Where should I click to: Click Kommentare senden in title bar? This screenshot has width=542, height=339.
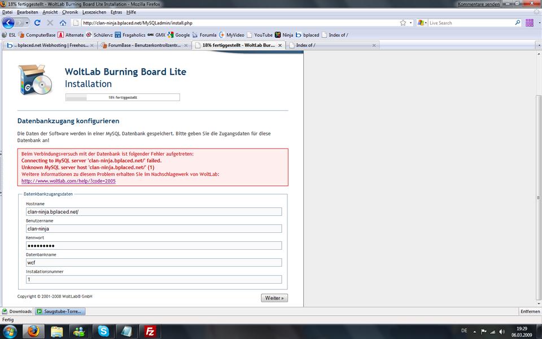coord(479,4)
